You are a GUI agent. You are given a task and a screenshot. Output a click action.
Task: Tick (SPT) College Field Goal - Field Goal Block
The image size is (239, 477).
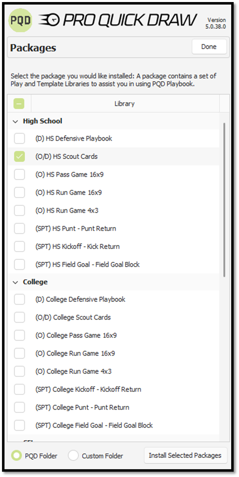[19, 425]
